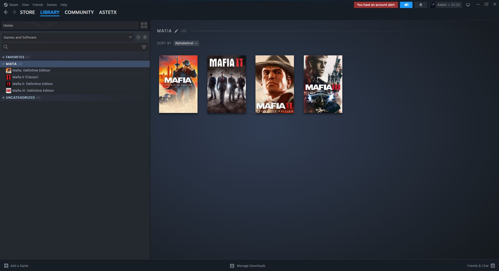Click the Manage Downloads icon
Viewport: 499px width, 271px height.
pyautogui.click(x=232, y=266)
